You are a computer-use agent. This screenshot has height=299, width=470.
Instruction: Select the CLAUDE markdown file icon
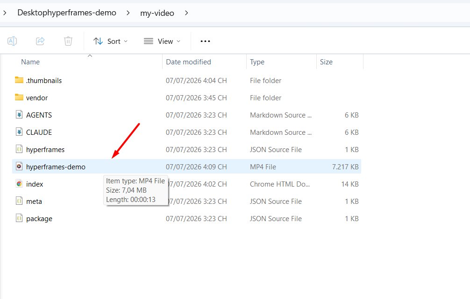(x=19, y=132)
